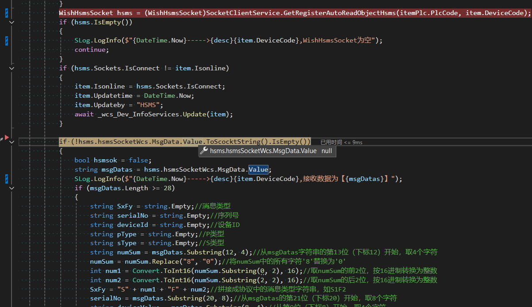Click 'false' in bool hsmsok line
The image size is (532, 307).
[x=138, y=160]
